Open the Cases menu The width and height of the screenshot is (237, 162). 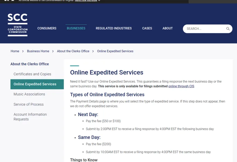click(x=147, y=28)
